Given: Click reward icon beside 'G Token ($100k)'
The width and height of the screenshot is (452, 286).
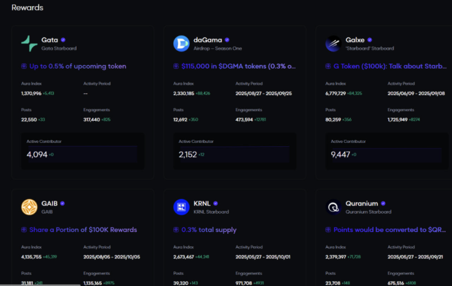Looking at the screenshot, I should coord(328,66).
